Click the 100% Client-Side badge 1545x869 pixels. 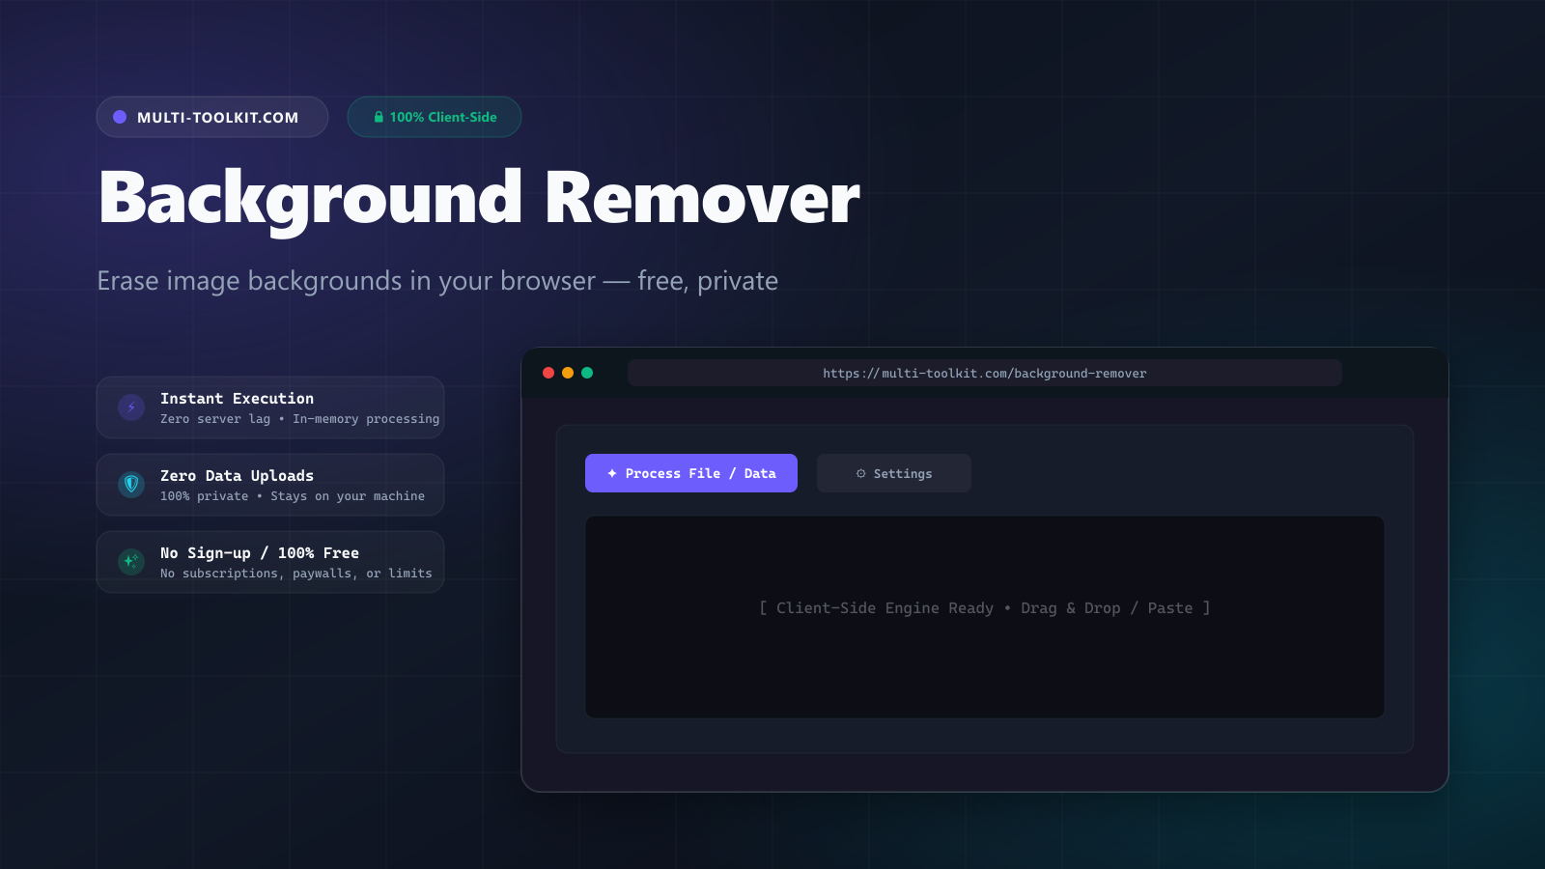click(435, 117)
